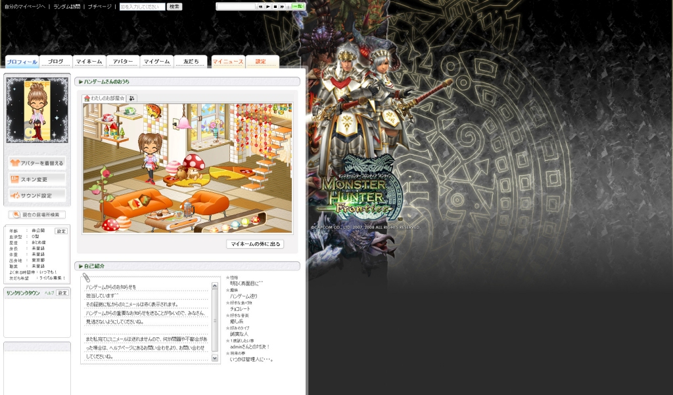Switch to マイニュース tab
The height and width of the screenshot is (395, 673).
coord(228,62)
